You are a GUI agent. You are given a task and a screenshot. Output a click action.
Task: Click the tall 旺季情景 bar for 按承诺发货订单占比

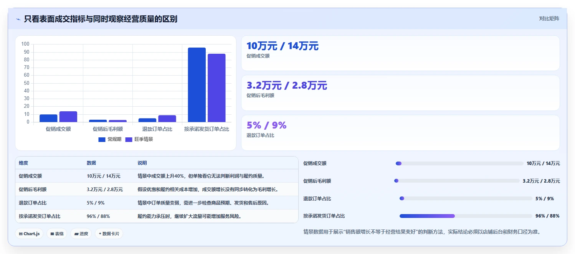(x=216, y=88)
